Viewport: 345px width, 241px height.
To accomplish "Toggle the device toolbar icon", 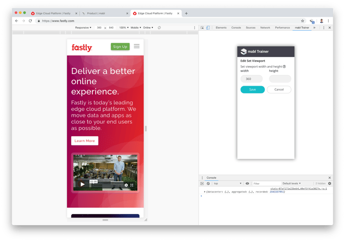I will coord(208,28).
